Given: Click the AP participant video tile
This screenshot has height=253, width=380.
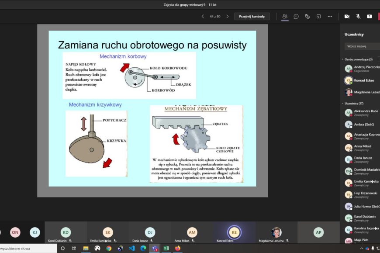Looking at the screenshot, I should pyautogui.click(x=318, y=232).
